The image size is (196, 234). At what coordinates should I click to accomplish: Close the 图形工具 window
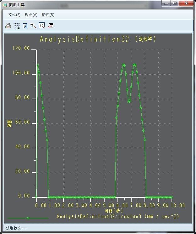(186, 3)
